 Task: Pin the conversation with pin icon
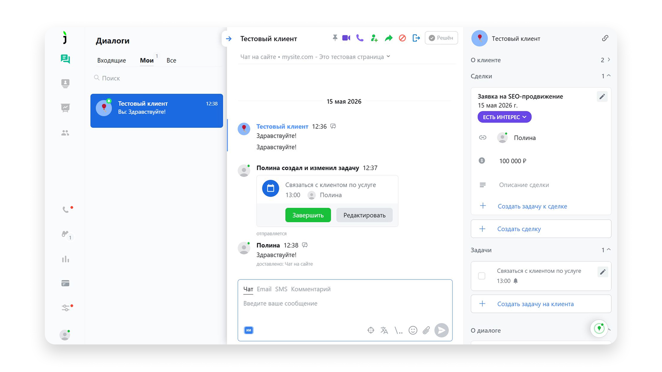(x=335, y=38)
